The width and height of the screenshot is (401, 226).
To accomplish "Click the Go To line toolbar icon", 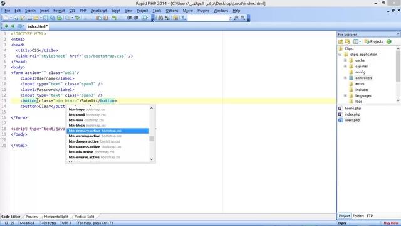I will 184,18.
